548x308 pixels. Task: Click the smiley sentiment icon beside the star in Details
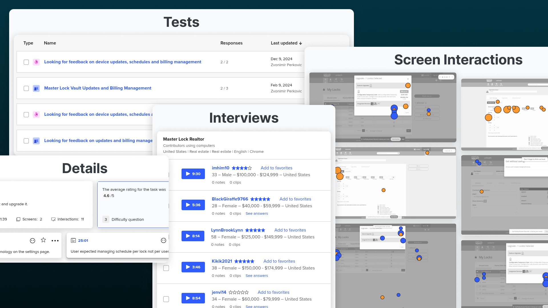point(33,241)
